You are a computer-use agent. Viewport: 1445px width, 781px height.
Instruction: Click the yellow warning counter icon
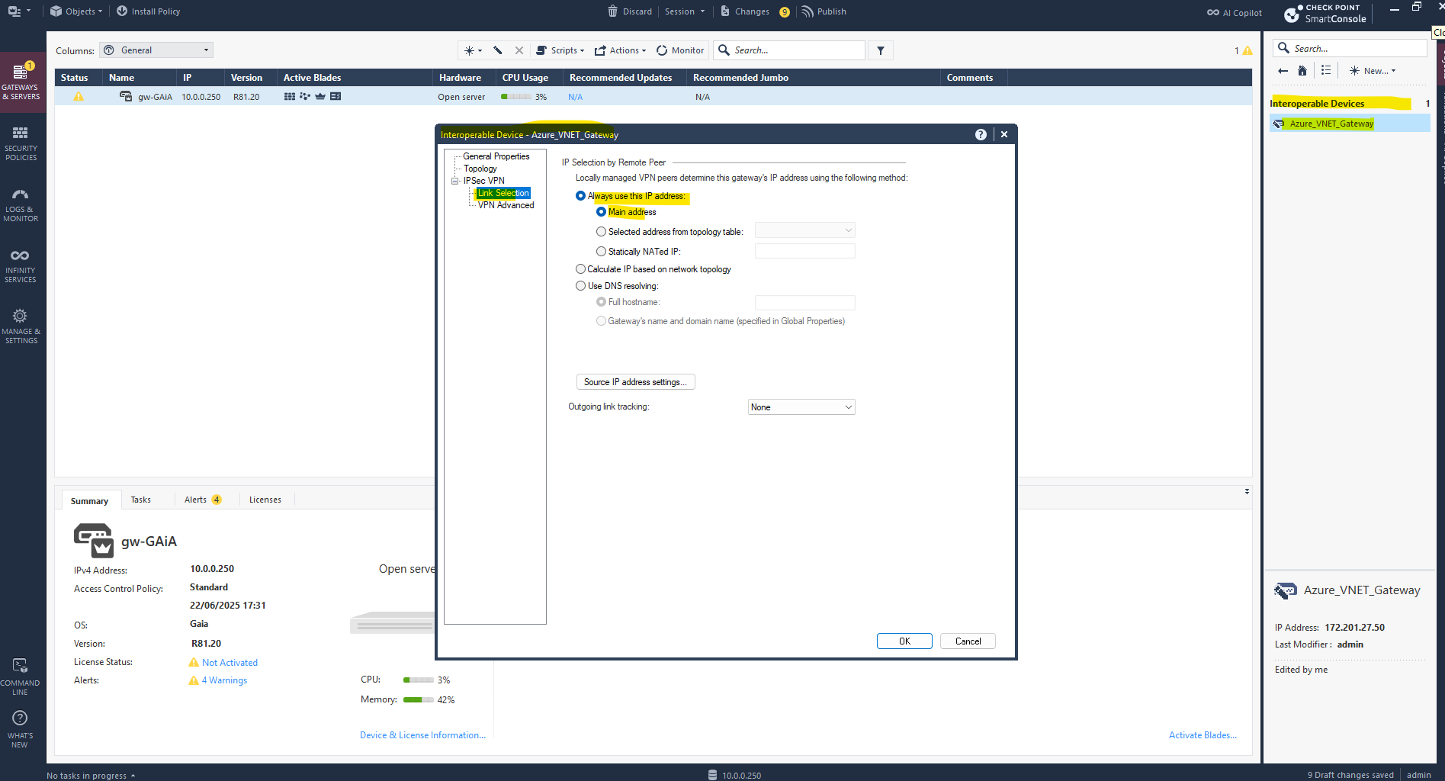point(1248,50)
